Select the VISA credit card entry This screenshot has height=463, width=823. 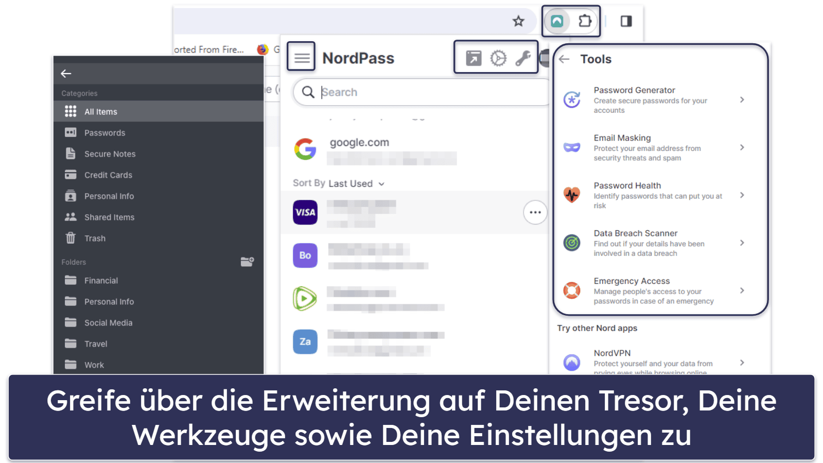pyautogui.click(x=415, y=213)
